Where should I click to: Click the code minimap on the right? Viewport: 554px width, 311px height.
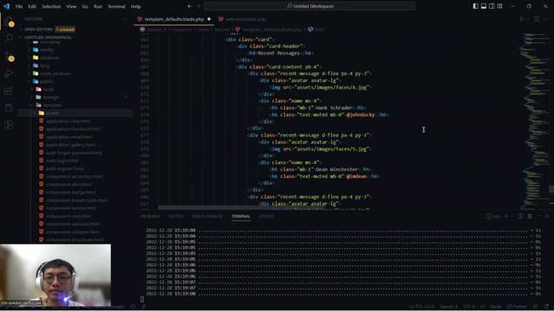pos(534,120)
